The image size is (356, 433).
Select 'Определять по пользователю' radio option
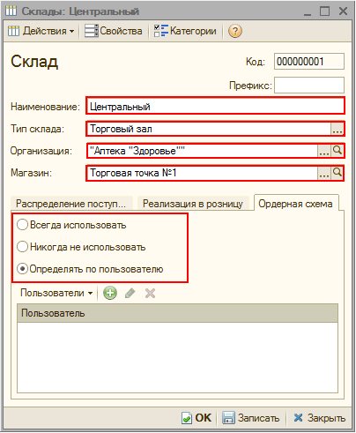(22, 269)
